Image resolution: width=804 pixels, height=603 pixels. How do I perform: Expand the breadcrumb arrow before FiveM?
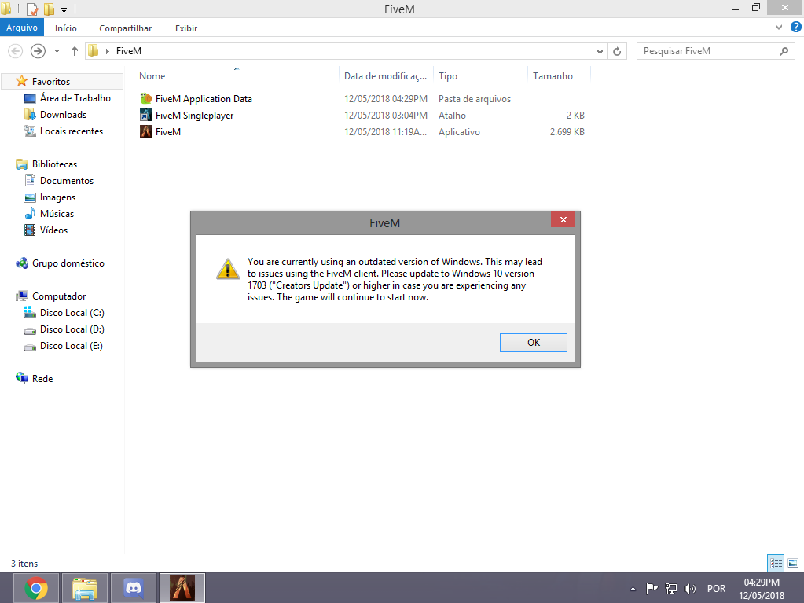click(107, 51)
